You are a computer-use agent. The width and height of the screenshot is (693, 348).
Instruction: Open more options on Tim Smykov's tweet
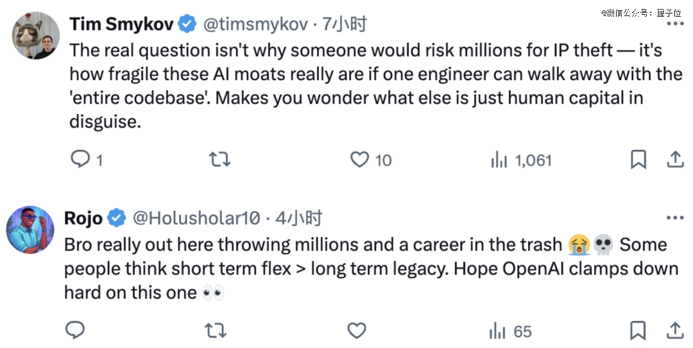point(674,24)
